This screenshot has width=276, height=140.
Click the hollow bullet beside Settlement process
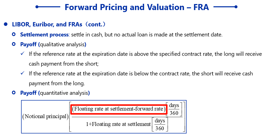pyautogui.click(x=14, y=34)
